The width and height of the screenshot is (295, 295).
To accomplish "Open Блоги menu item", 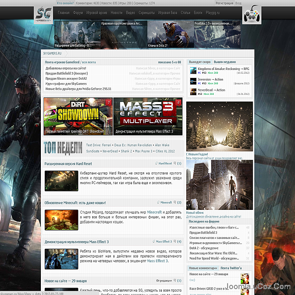I will click(198, 13).
